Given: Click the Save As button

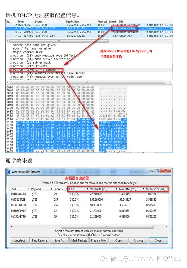Looking at the screenshot, I should (x=59, y=240).
